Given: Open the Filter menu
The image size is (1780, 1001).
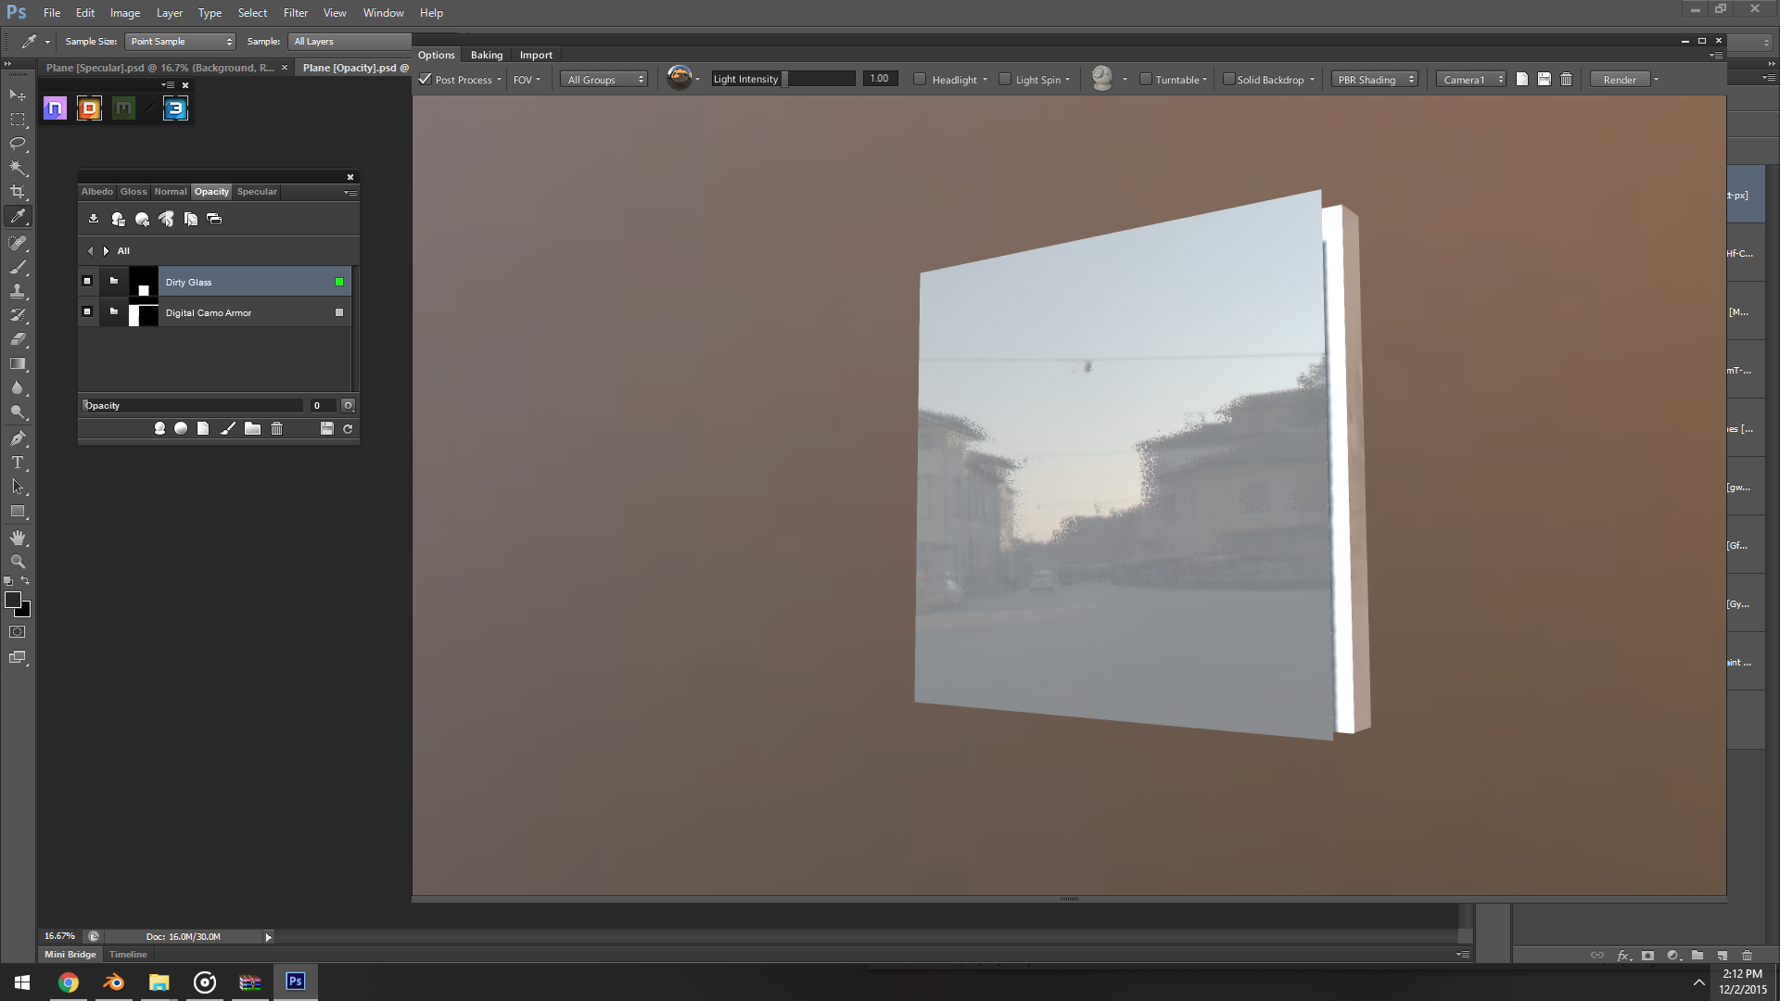Looking at the screenshot, I should coord(295,13).
